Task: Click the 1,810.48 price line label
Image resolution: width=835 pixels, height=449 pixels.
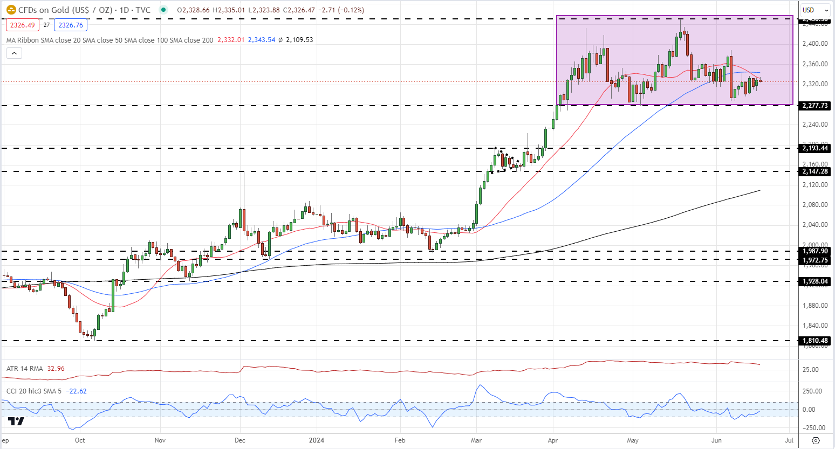Action: pyautogui.click(x=815, y=341)
